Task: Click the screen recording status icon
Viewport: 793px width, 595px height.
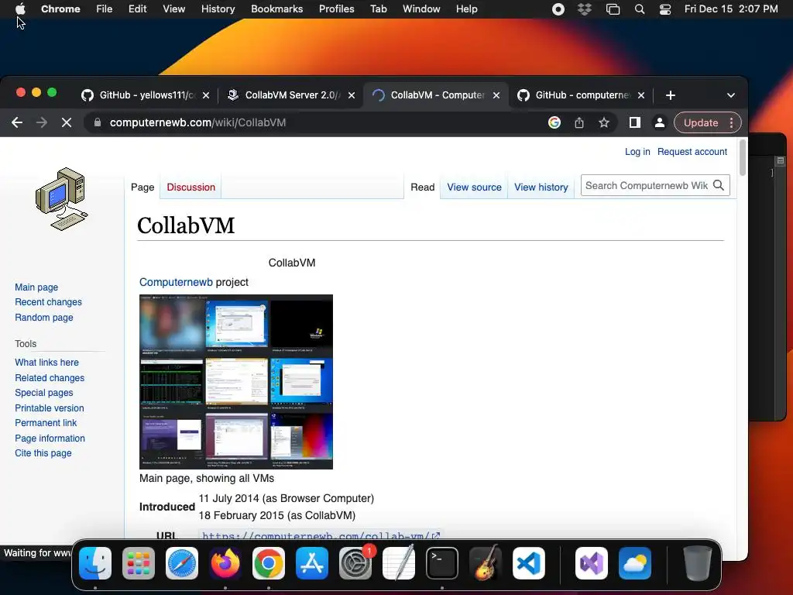Action: pos(558,9)
